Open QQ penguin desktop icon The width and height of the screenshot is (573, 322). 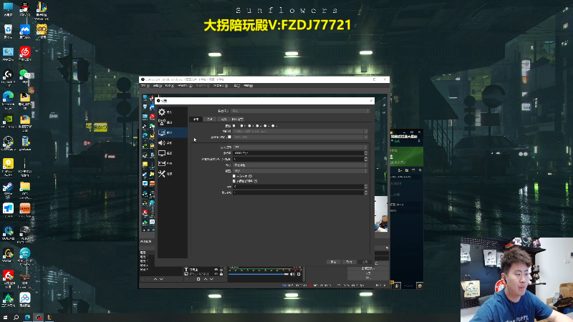pos(25,9)
